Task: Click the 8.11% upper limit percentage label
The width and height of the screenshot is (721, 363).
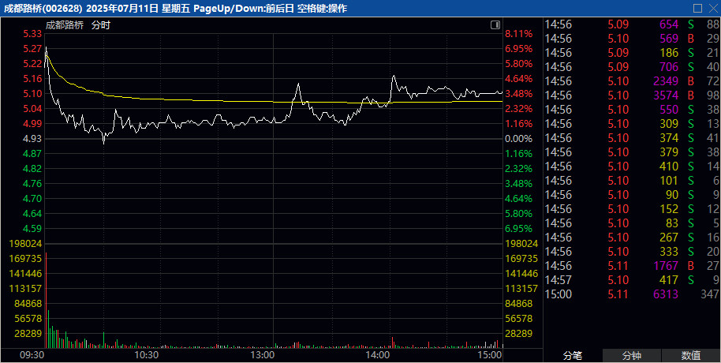Action: pyautogui.click(x=519, y=34)
